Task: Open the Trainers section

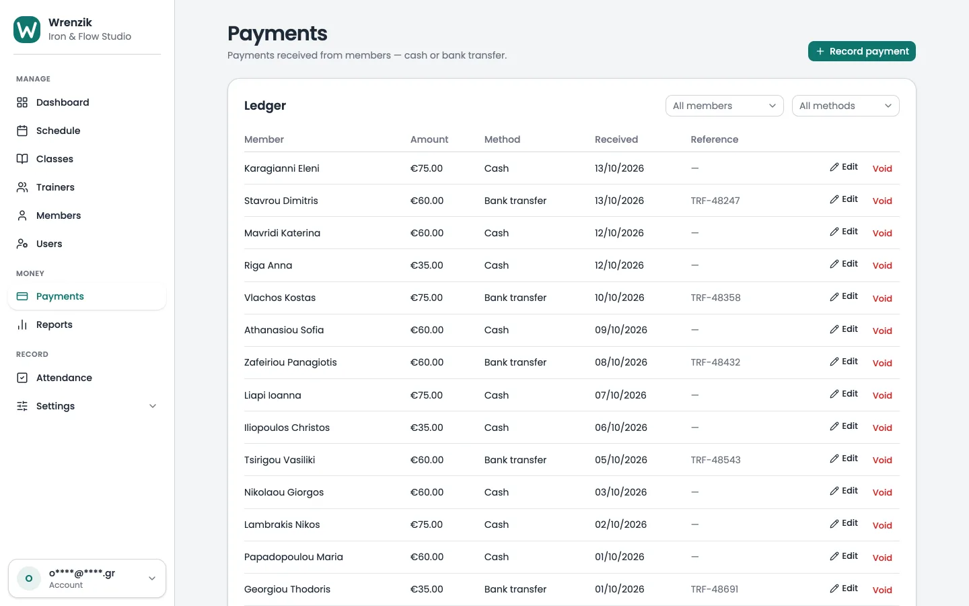Action: [x=87, y=187]
